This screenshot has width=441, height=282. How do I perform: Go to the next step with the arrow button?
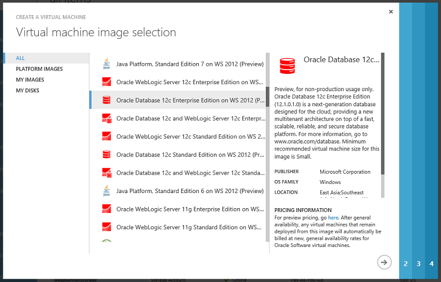tap(384, 262)
